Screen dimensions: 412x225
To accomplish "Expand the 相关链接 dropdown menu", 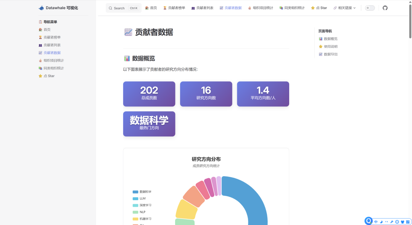I will click(x=344, y=8).
